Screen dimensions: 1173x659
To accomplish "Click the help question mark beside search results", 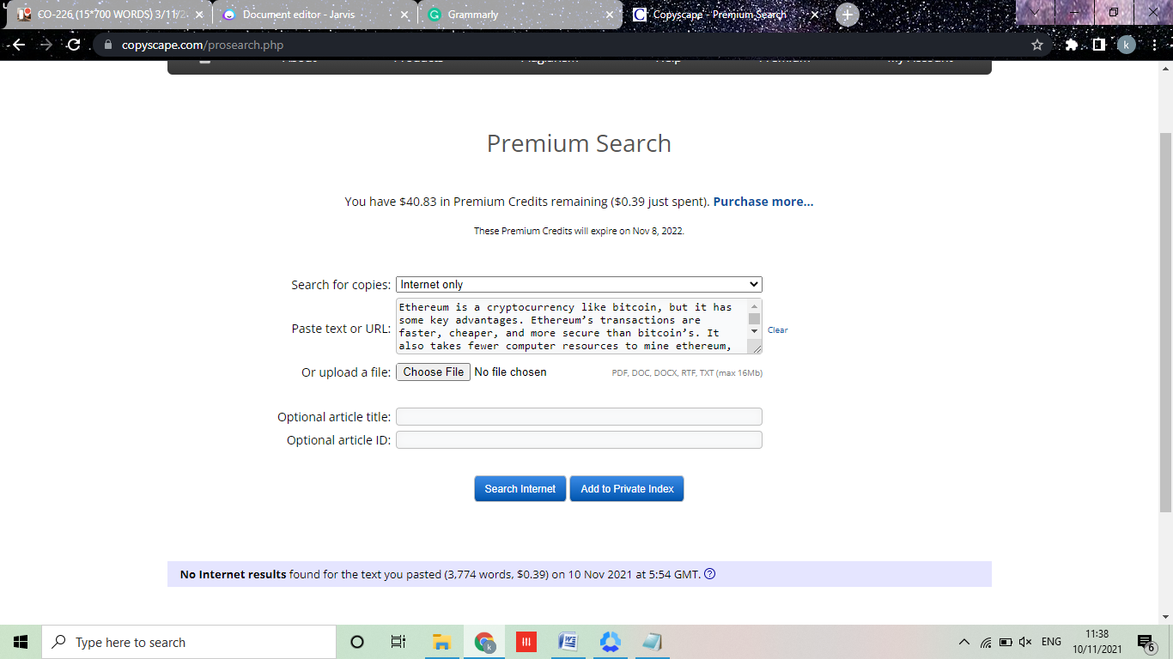I will (709, 574).
